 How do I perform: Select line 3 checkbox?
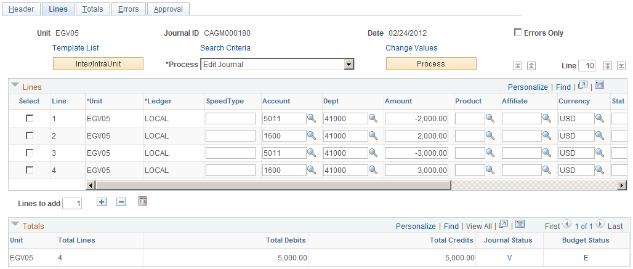coord(30,153)
